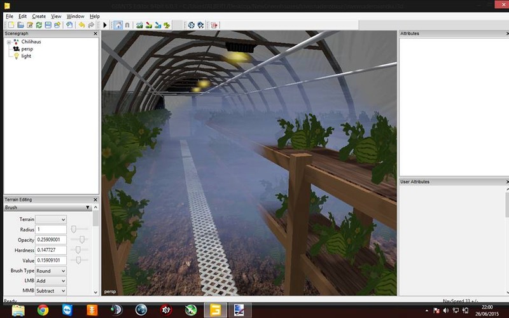Image resolution: width=509 pixels, height=318 pixels.
Task: Open the LMB Add dropdown
Action: click(51, 280)
